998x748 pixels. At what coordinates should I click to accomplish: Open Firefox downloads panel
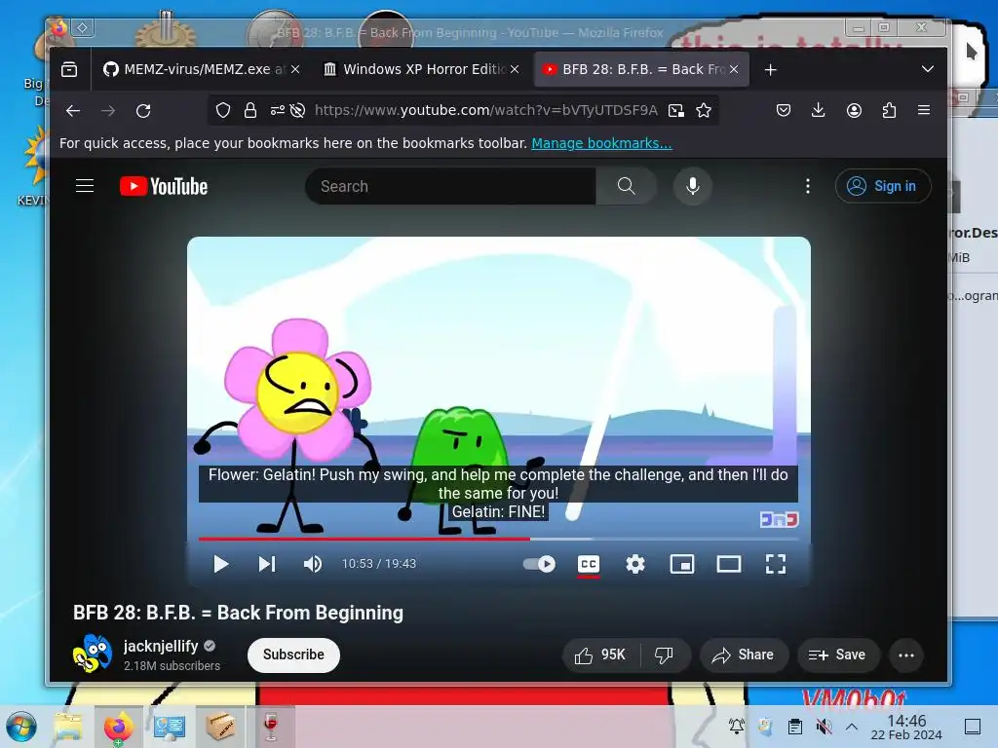[x=819, y=111]
